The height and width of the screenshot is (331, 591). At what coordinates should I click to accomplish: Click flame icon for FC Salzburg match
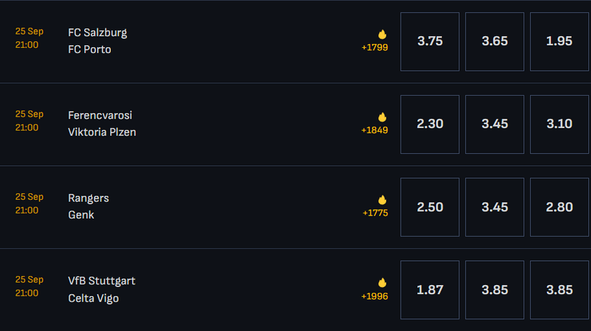(382, 34)
